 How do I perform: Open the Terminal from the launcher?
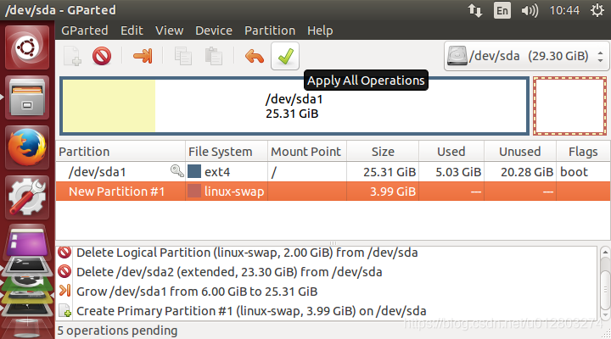(x=26, y=266)
